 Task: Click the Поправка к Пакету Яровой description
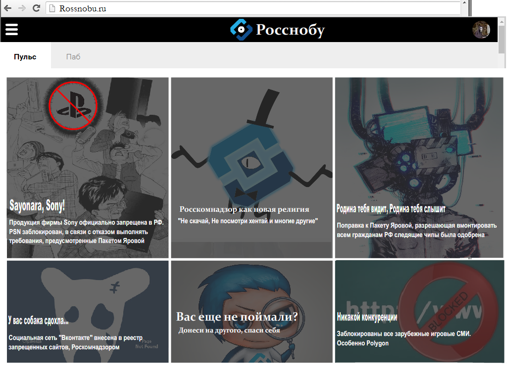coord(416,230)
